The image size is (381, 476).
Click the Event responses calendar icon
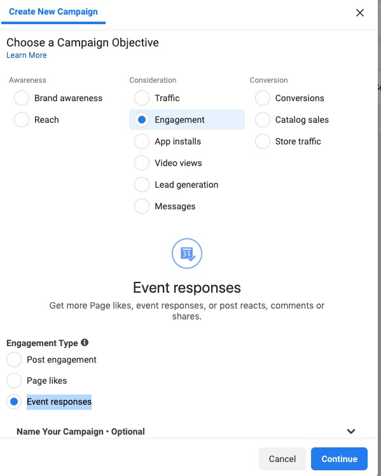(x=187, y=253)
